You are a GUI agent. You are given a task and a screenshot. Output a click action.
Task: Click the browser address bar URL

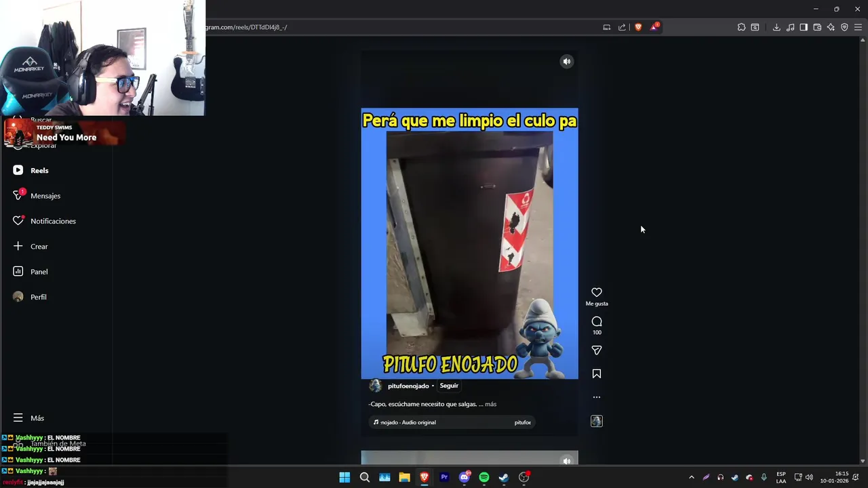click(x=247, y=27)
